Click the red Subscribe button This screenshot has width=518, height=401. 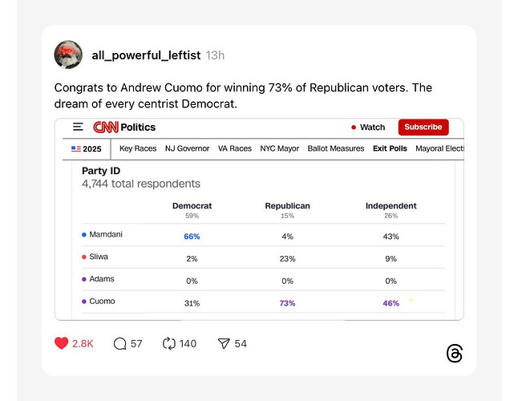[423, 127]
